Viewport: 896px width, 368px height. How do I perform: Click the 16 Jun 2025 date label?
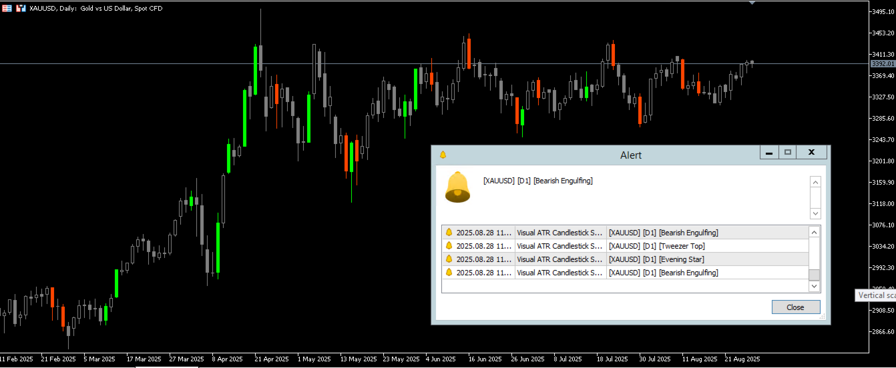tap(485, 359)
